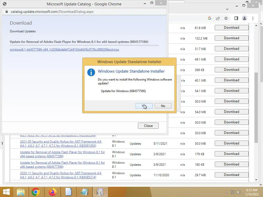Bookmark this page with the star icon
Screen dimensions: 263x197
(x=226, y=18)
